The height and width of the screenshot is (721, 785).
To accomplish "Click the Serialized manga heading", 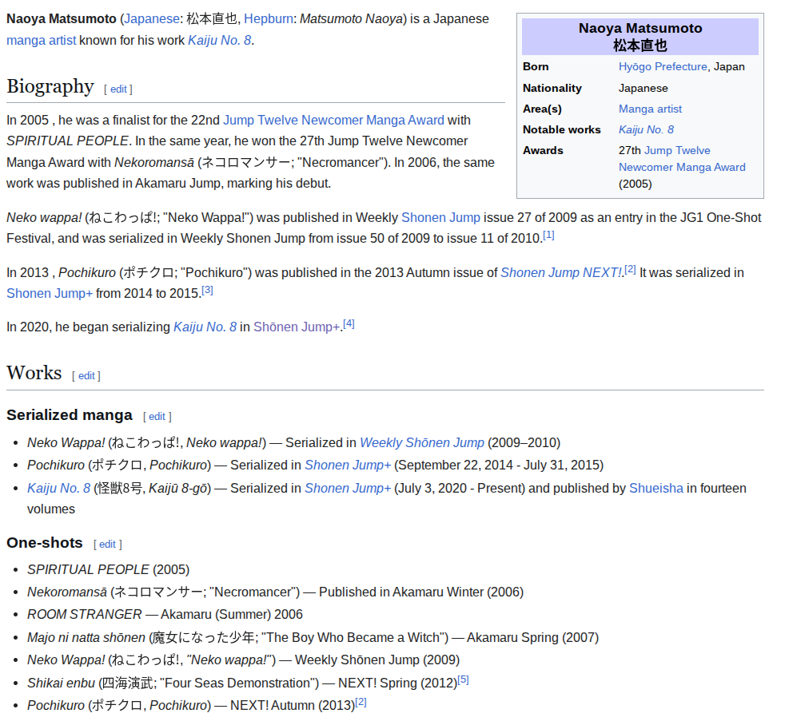I will pyautogui.click(x=70, y=415).
